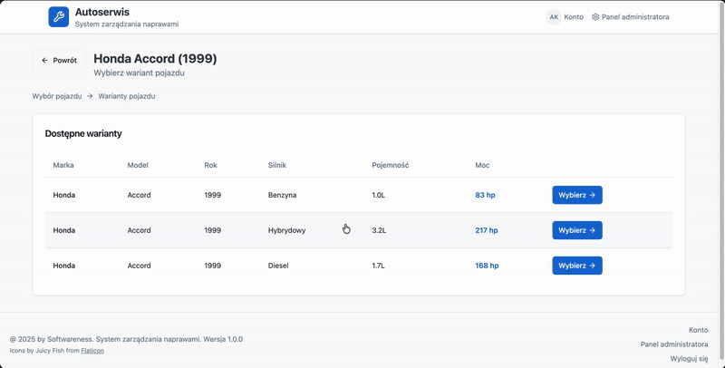
Task: Click the Model column header
Action: (138, 165)
